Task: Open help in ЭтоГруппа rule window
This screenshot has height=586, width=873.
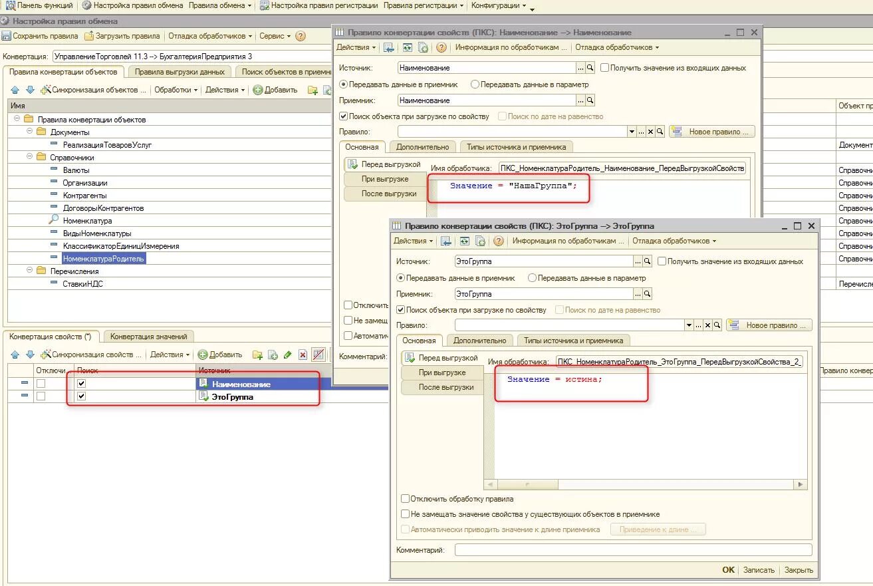Action: (x=498, y=241)
